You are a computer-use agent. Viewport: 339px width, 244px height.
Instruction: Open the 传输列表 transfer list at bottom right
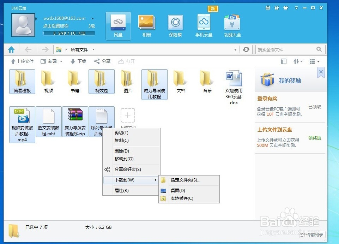(312, 234)
